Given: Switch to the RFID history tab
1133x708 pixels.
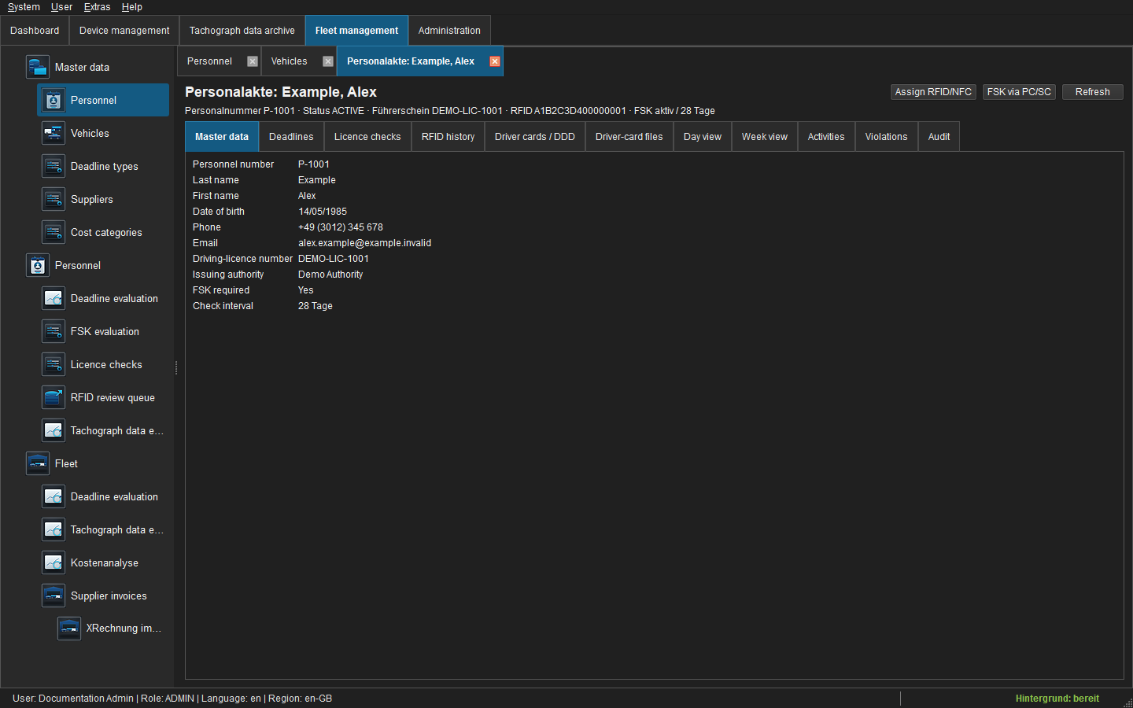Looking at the screenshot, I should (448, 137).
